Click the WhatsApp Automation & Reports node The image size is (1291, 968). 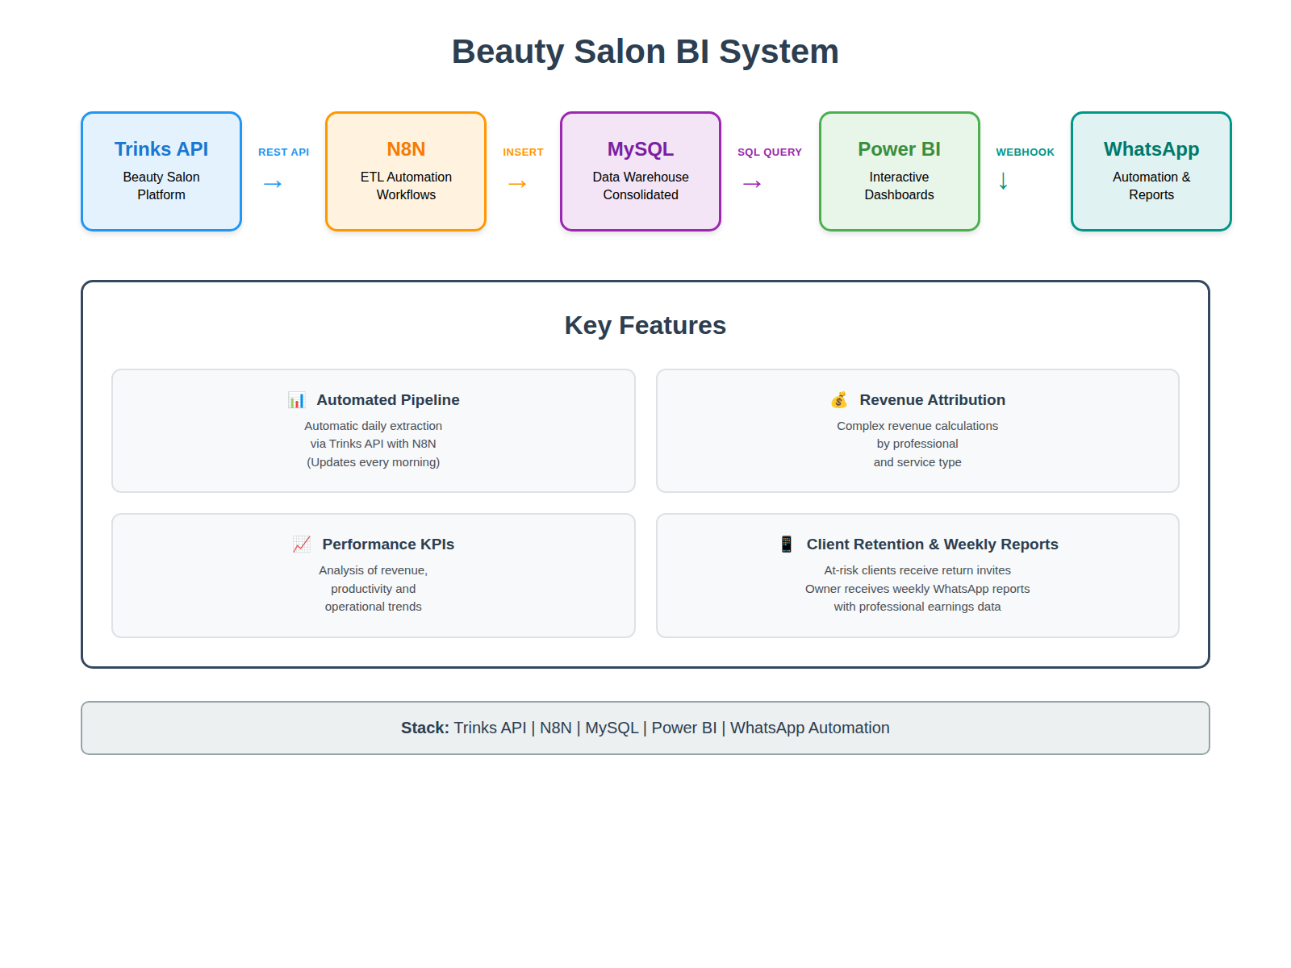pos(1151,170)
